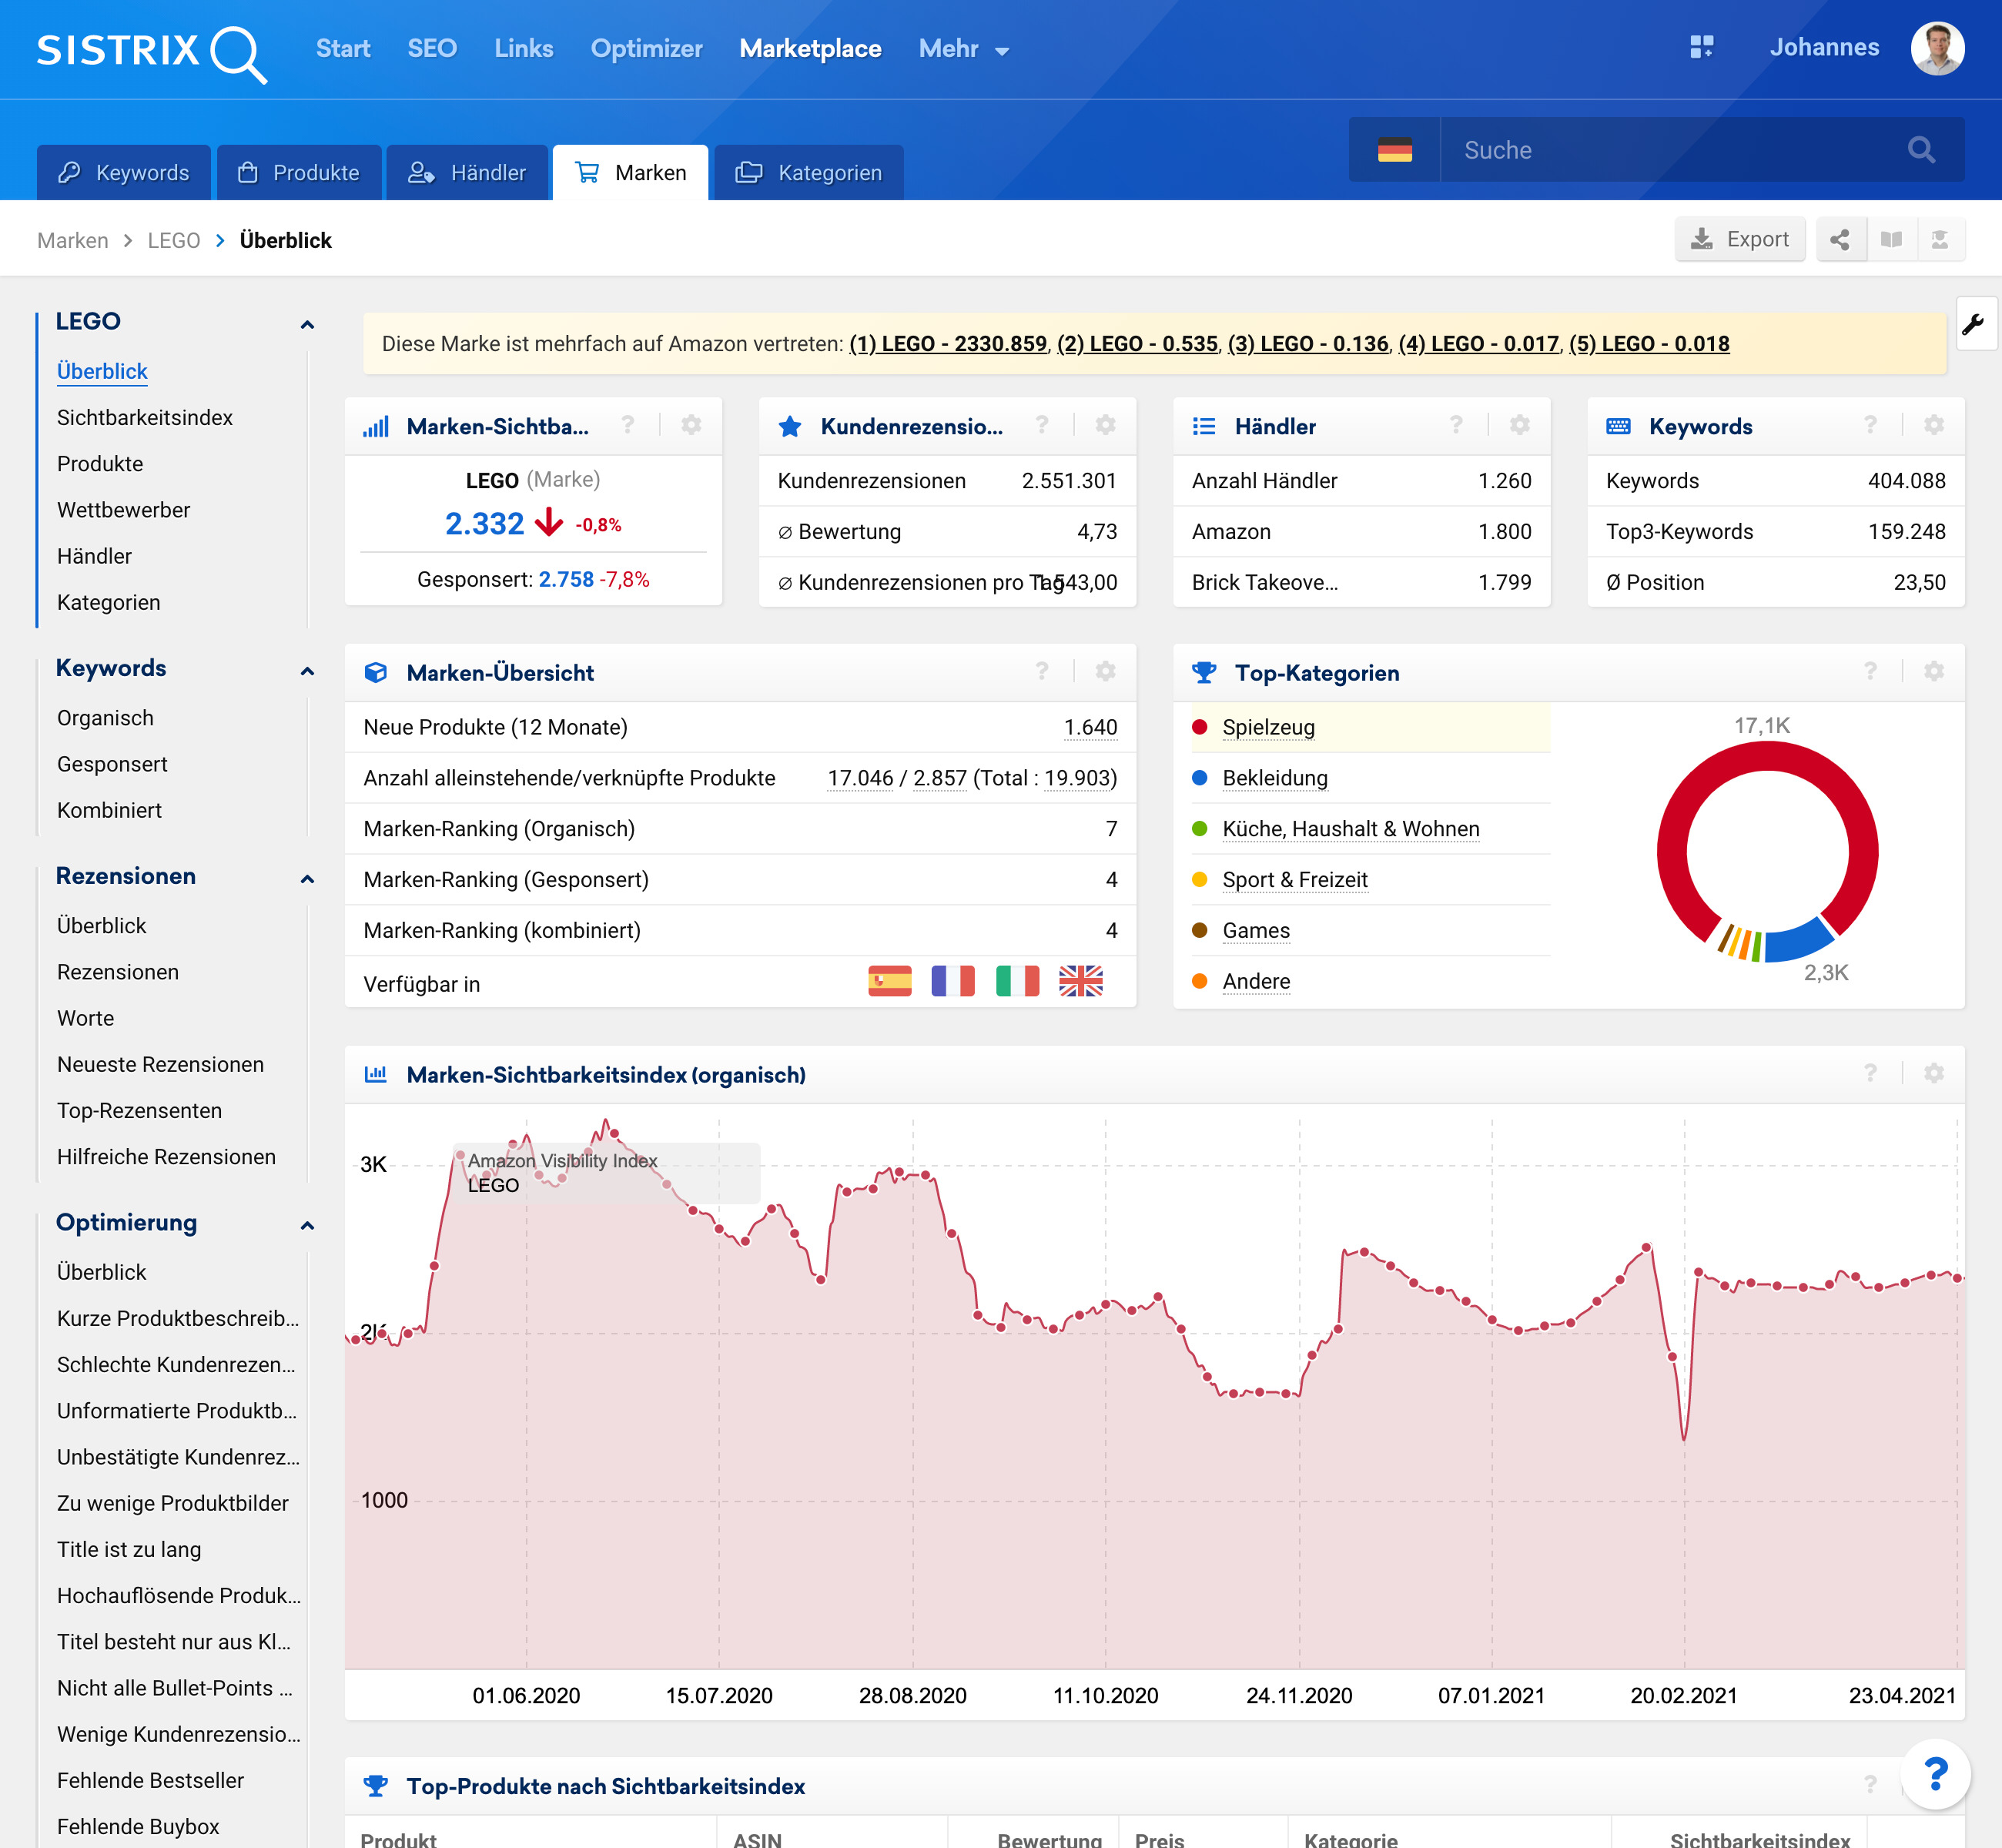Open the blue help bubble button
Image resolution: width=2002 pixels, height=1848 pixels.
(x=1934, y=1774)
